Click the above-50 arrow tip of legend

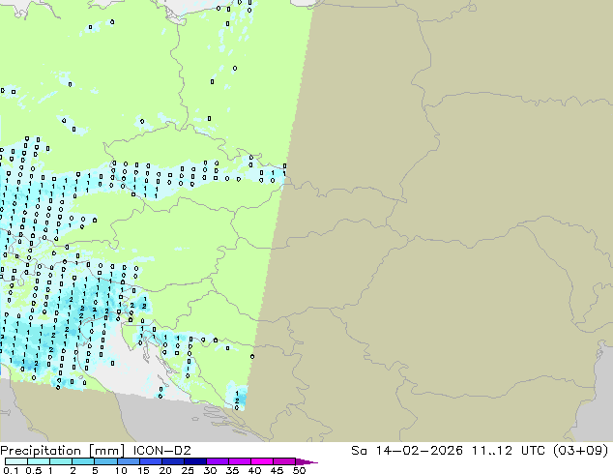pyautogui.click(x=306, y=461)
